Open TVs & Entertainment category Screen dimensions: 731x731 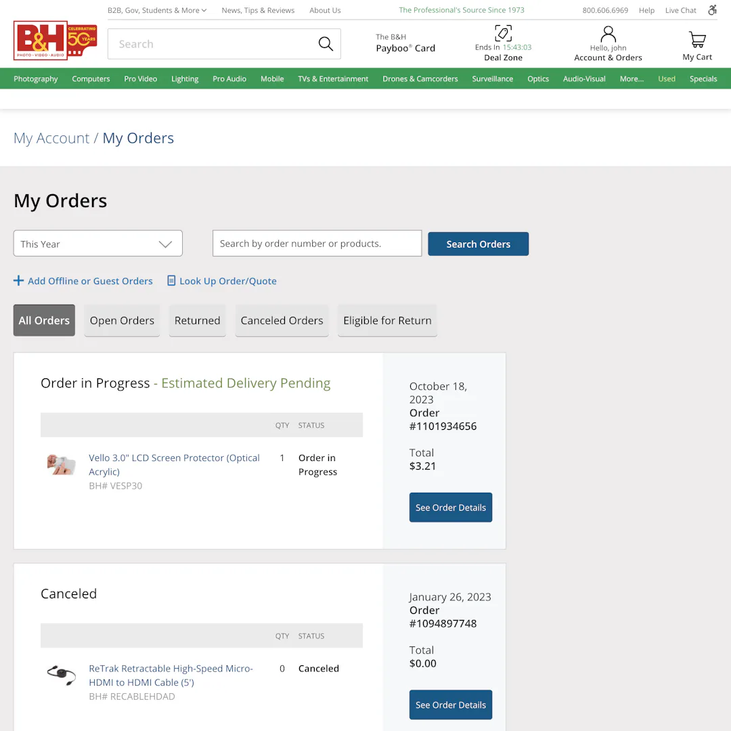[333, 79]
